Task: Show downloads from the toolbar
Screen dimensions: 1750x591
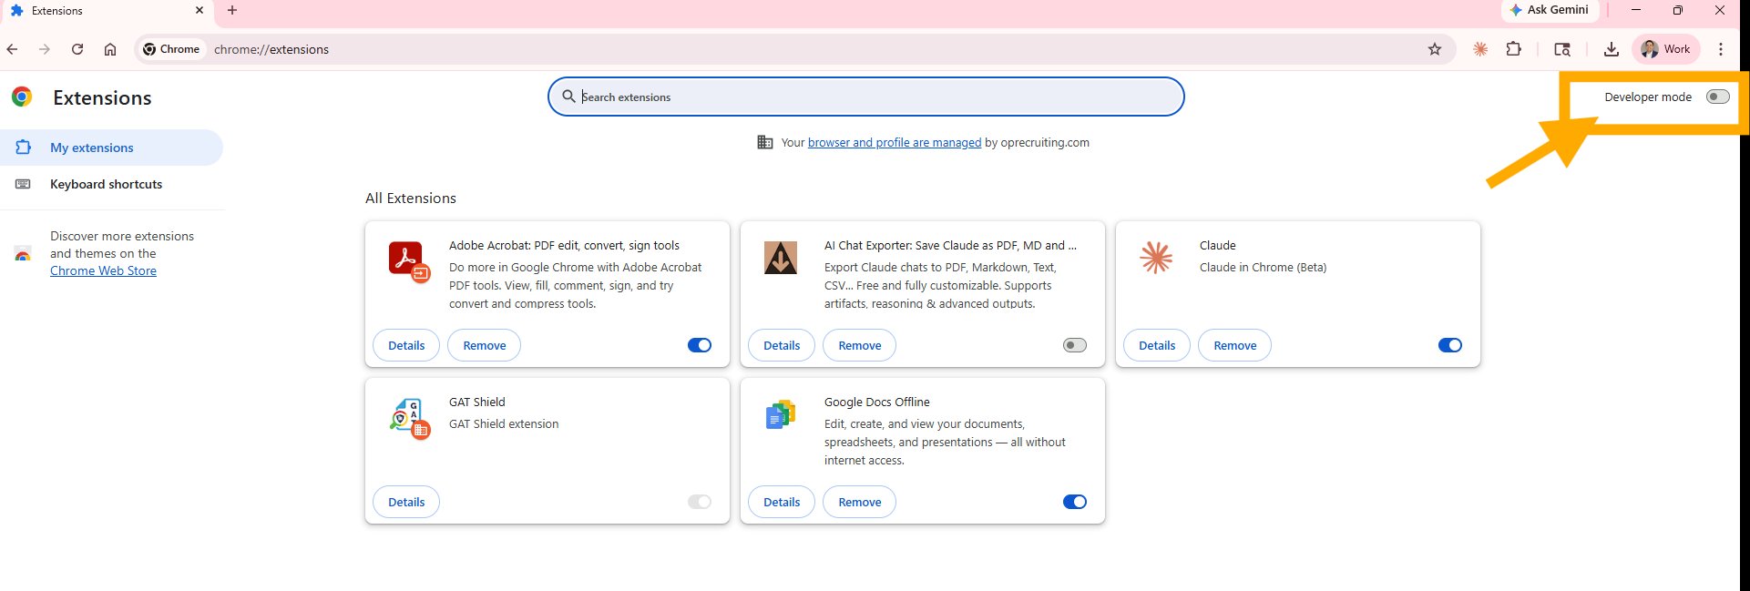Action: point(1611,49)
